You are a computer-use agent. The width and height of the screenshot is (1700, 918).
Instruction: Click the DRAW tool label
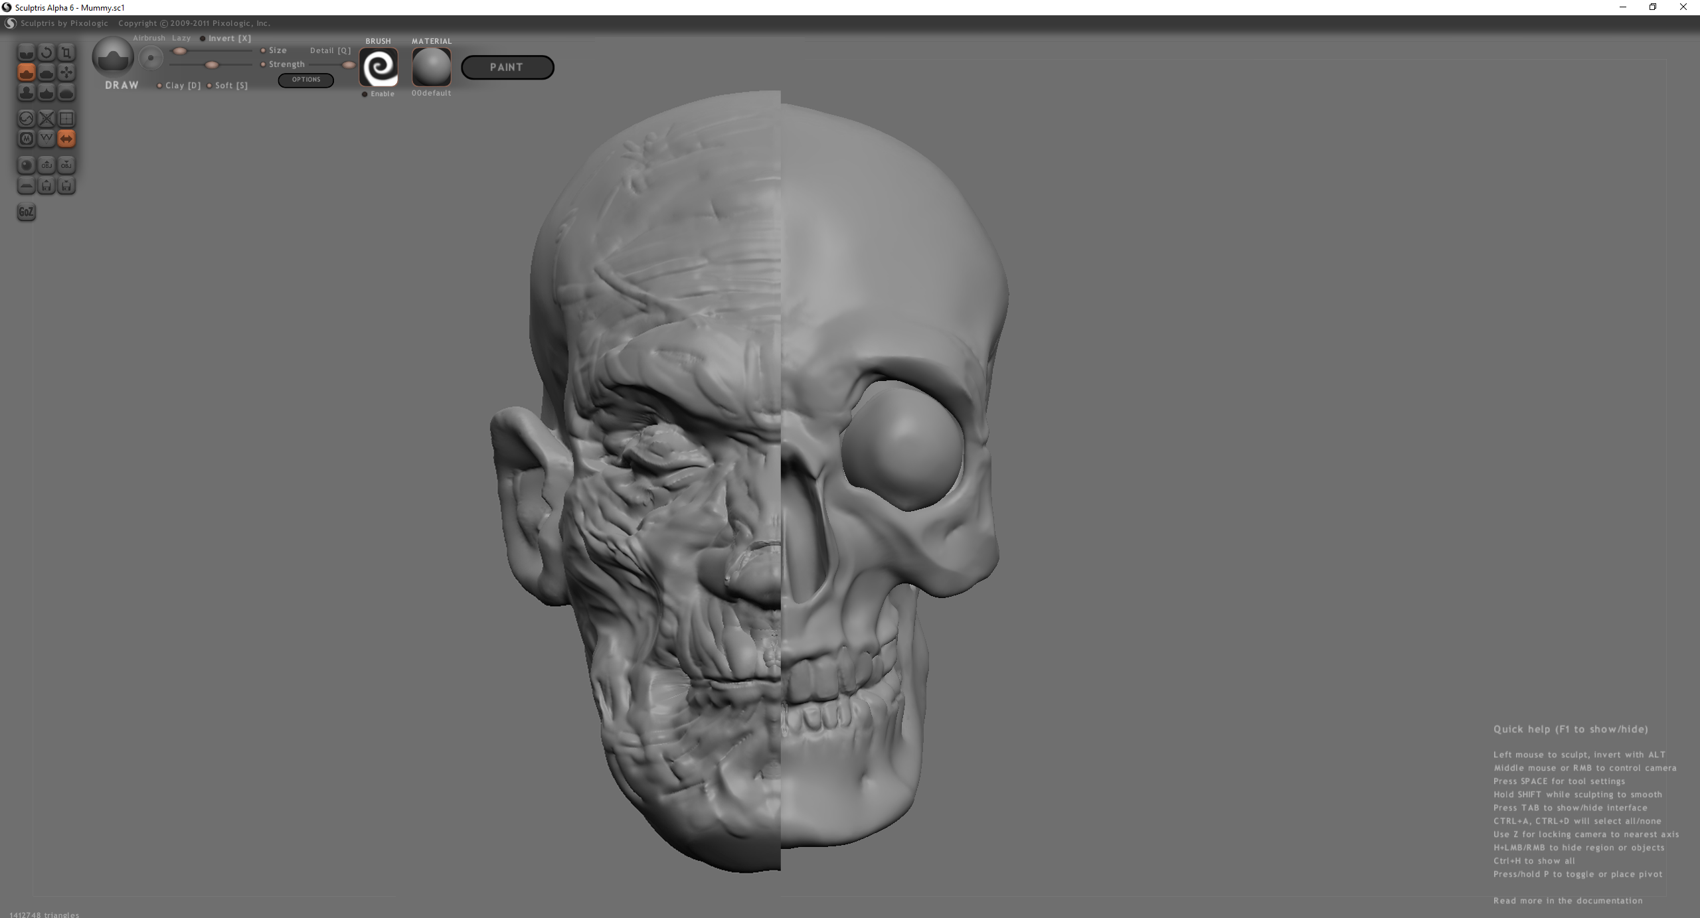click(x=122, y=86)
